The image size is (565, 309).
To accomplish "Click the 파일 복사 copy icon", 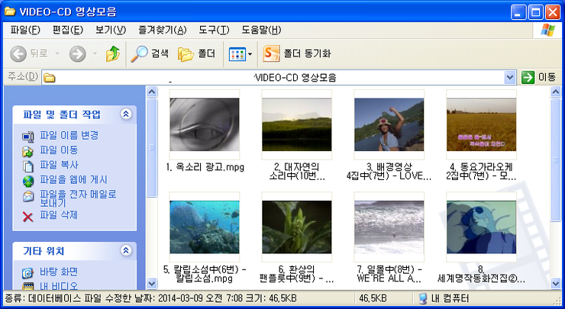I will pyautogui.click(x=27, y=166).
